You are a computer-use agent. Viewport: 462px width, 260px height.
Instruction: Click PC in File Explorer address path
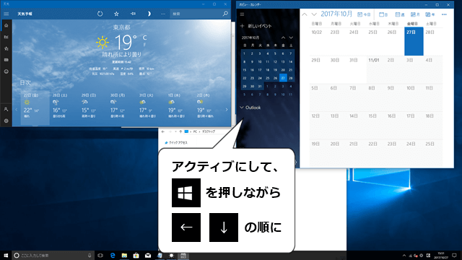point(195,131)
